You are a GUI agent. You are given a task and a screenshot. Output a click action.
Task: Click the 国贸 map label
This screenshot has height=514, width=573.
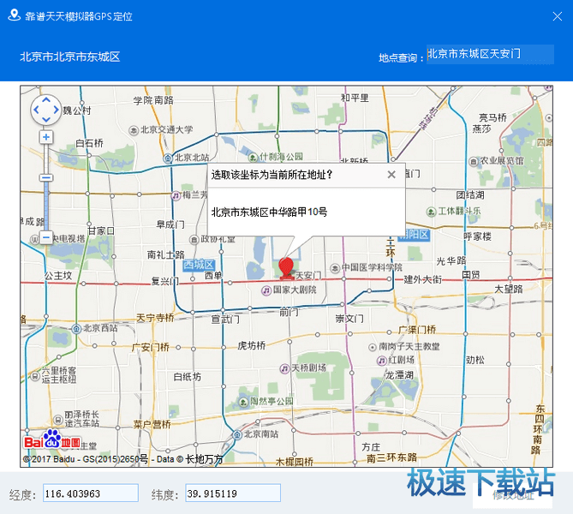click(471, 274)
